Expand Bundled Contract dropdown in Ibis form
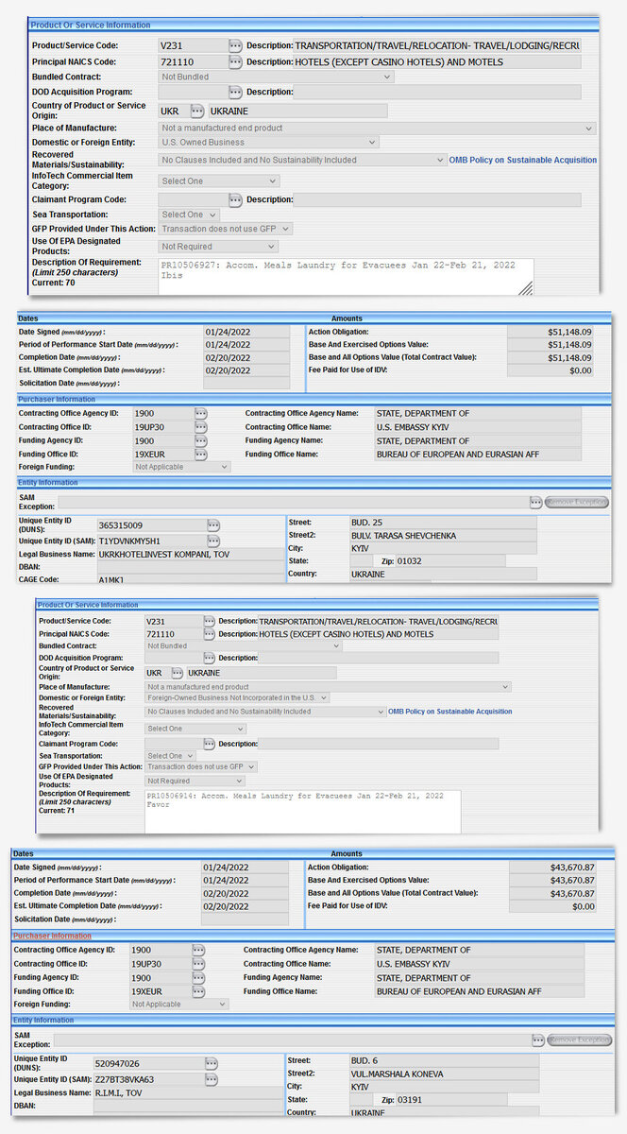 [x=276, y=77]
